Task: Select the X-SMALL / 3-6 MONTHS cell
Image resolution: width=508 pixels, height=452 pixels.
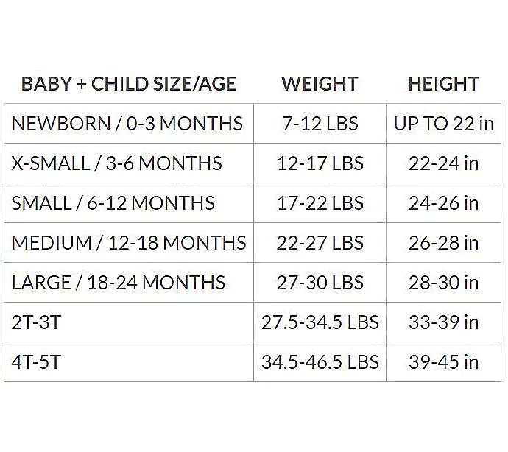Action: [x=117, y=163]
